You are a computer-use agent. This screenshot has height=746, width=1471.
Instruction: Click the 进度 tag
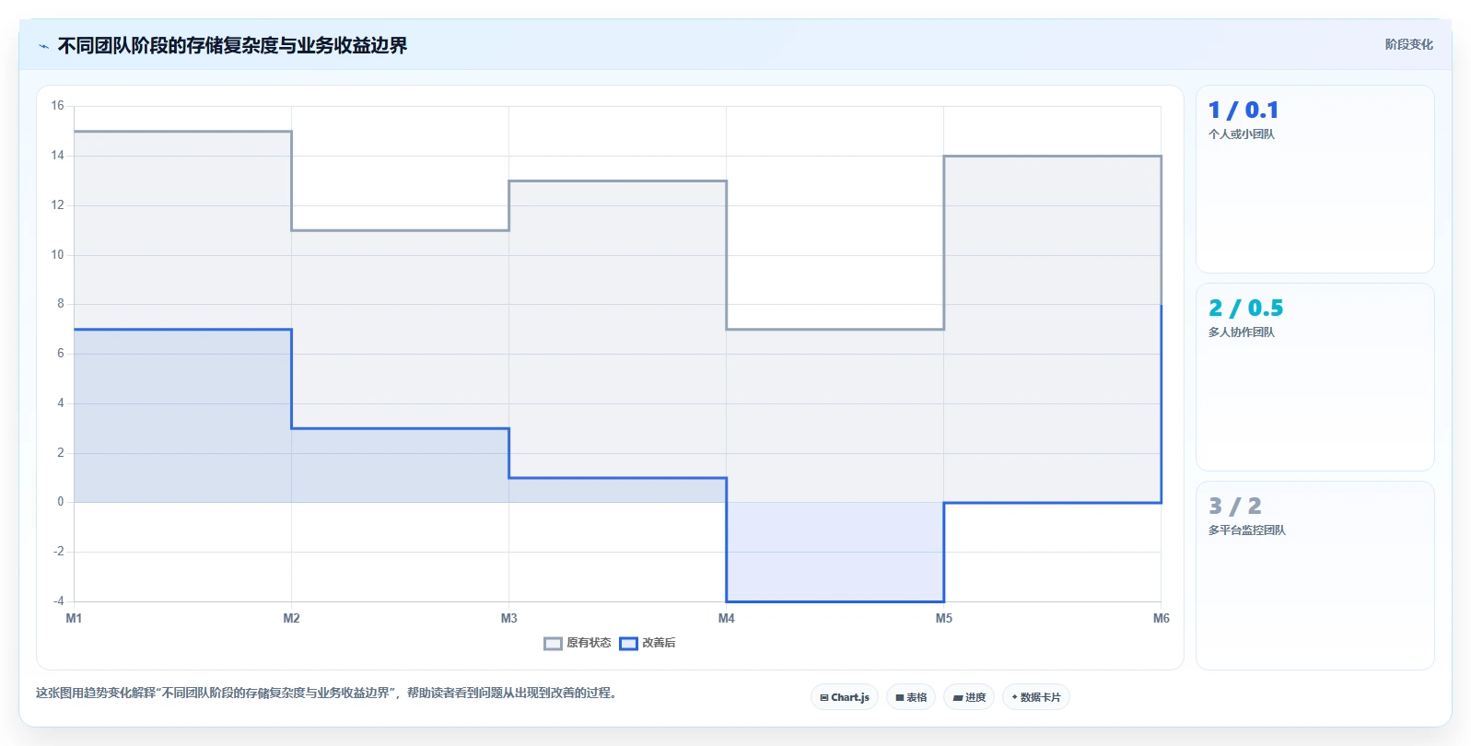point(969,697)
